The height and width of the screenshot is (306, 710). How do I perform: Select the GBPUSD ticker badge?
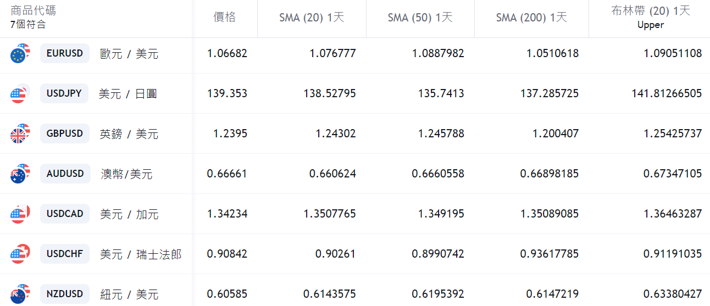tap(65, 133)
